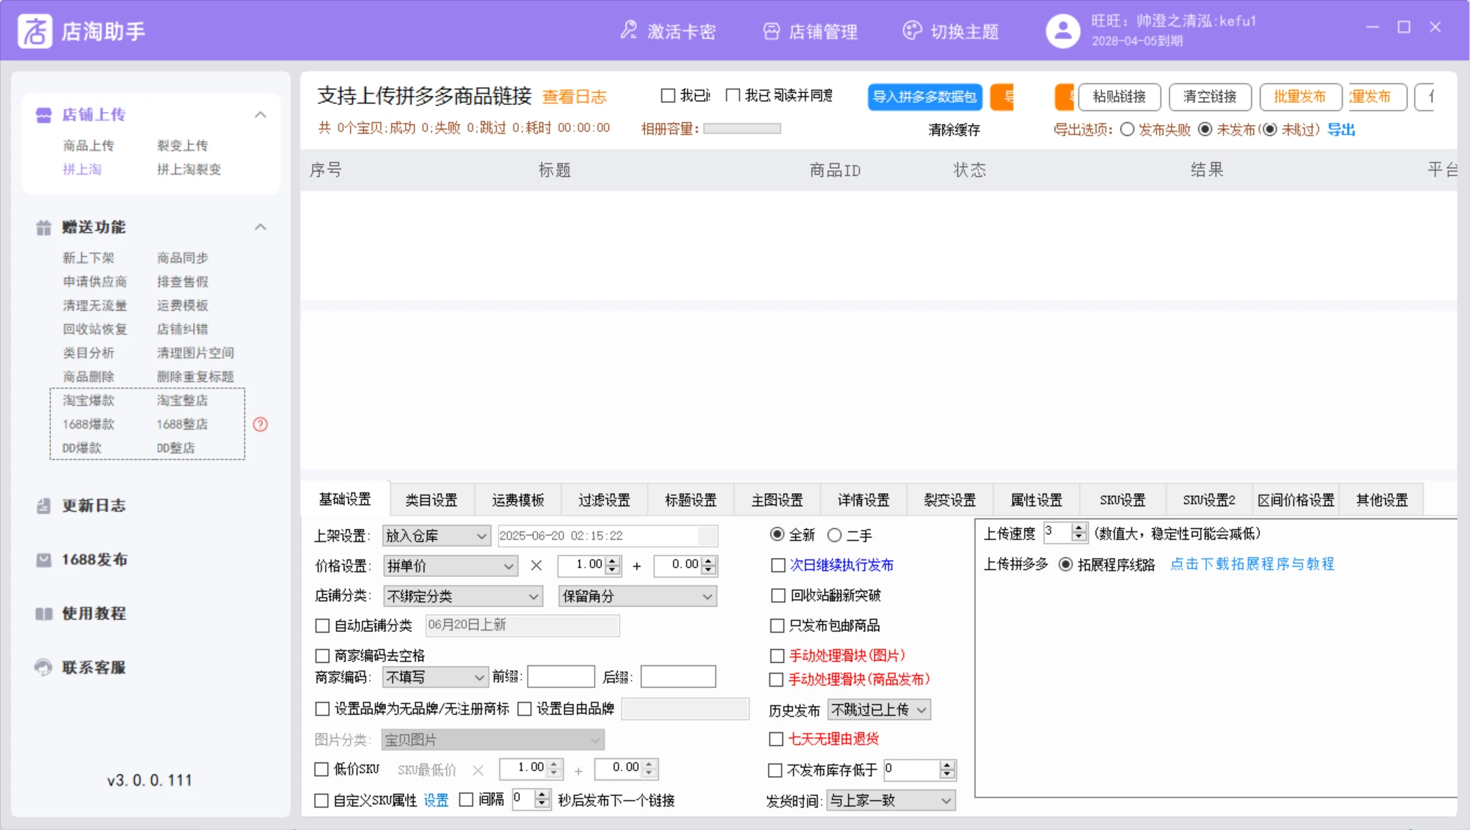Image resolution: width=1470 pixels, height=830 pixels.
Task: Open the 店铺分类 dropdown 不绑定分类
Action: click(x=463, y=597)
